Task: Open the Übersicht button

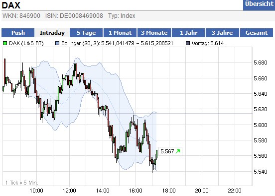Action: pyautogui.click(x=259, y=5)
